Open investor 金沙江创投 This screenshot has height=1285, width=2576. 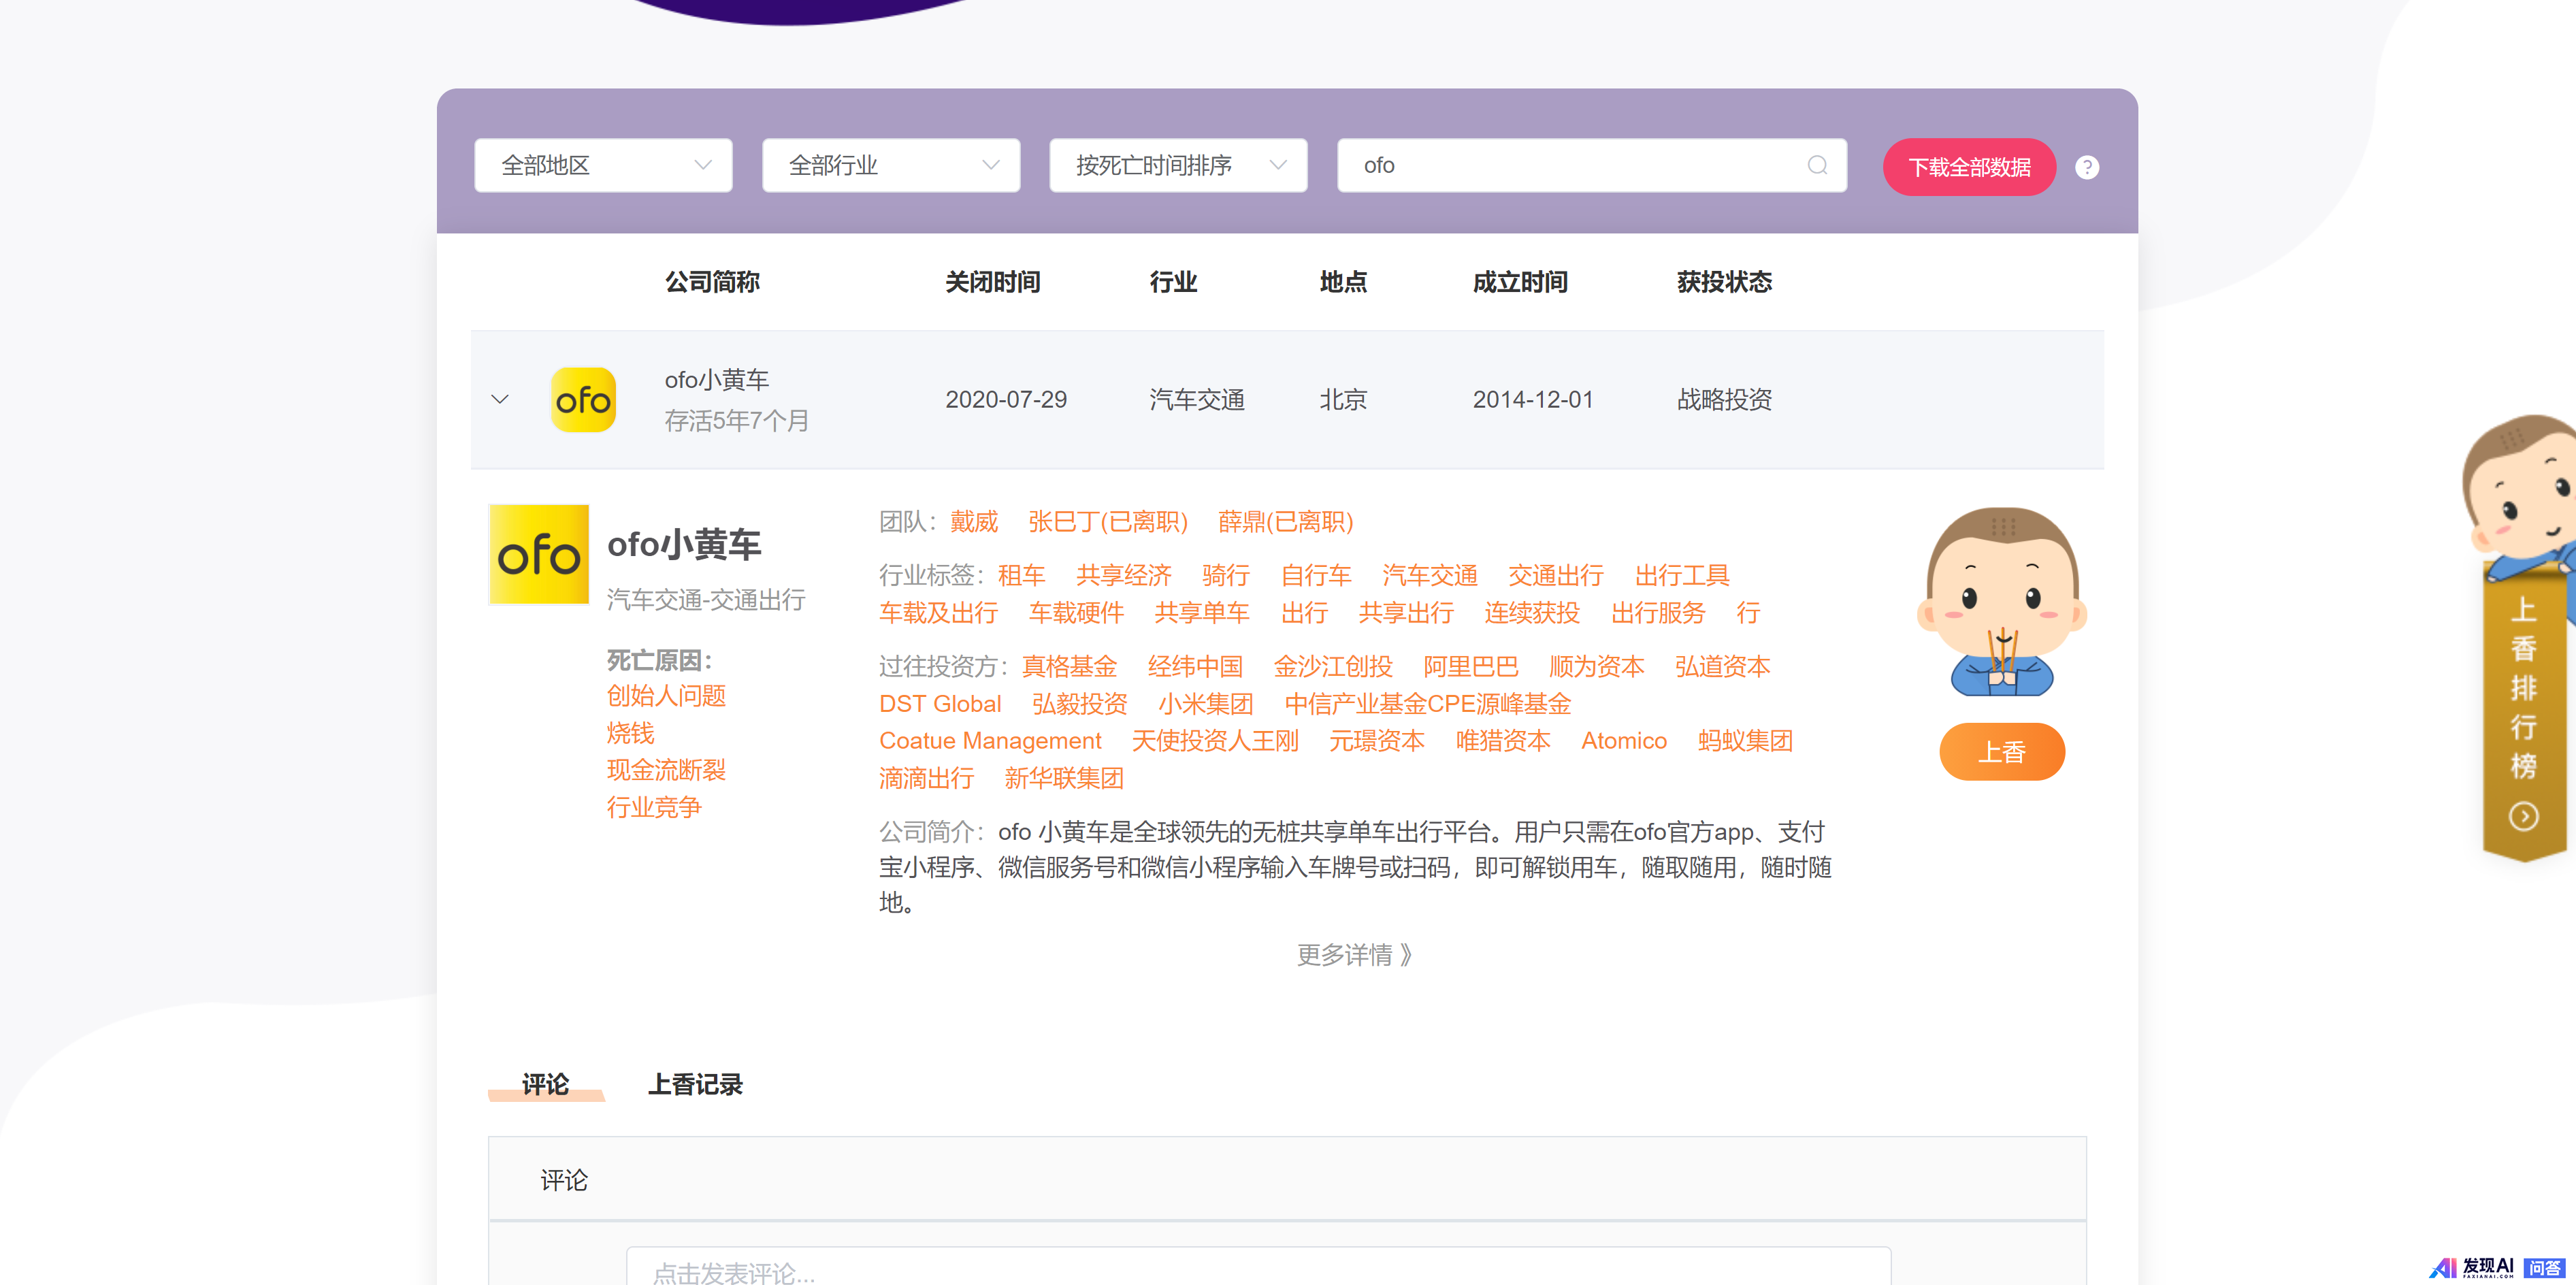1333,667
